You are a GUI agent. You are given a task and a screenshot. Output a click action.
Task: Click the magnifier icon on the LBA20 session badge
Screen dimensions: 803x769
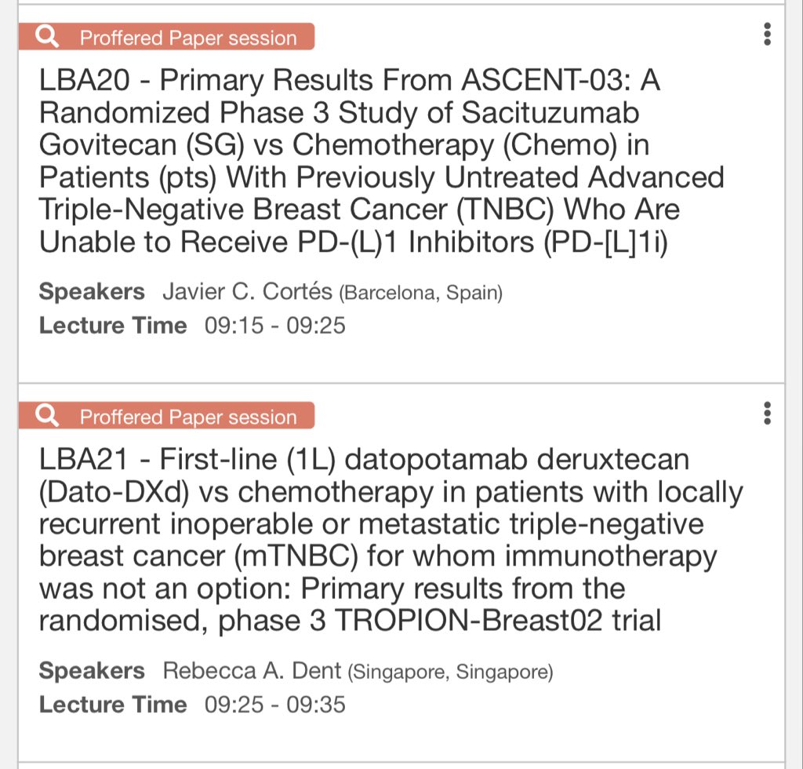click(x=48, y=37)
